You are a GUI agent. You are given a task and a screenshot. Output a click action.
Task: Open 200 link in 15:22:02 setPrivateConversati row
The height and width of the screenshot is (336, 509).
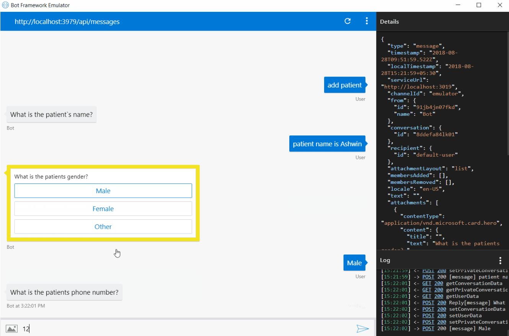442,322
